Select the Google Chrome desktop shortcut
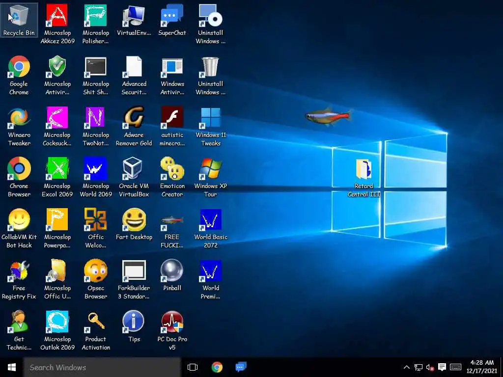Screen dimensions: 503x377 tap(19, 75)
